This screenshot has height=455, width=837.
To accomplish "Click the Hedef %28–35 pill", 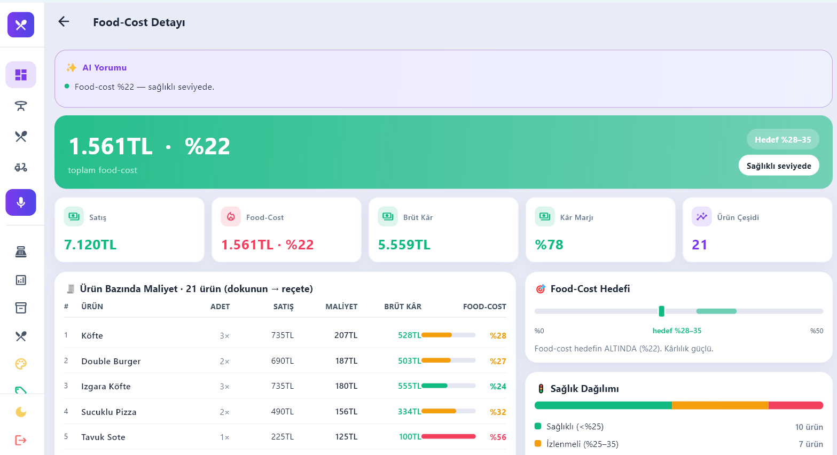I will point(783,139).
